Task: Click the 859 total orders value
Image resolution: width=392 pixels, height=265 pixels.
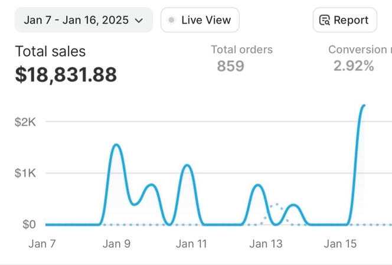Action: [x=230, y=66]
